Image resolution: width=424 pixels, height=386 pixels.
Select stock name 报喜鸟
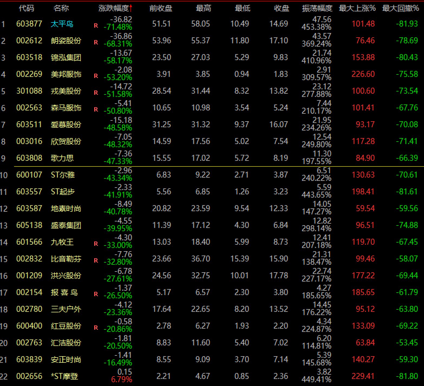click(x=64, y=292)
